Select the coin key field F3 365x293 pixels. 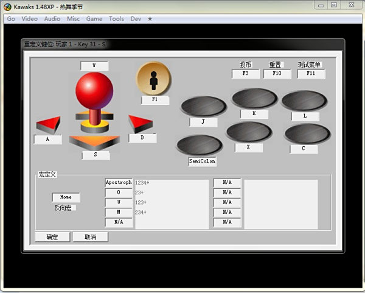(x=246, y=74)
